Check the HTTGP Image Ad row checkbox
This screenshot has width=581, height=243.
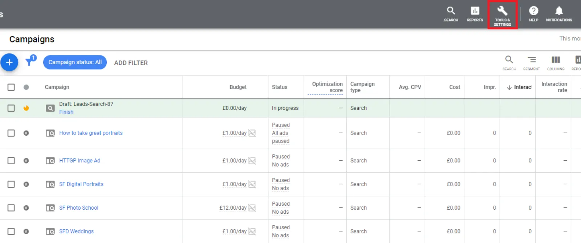point(11,161)
